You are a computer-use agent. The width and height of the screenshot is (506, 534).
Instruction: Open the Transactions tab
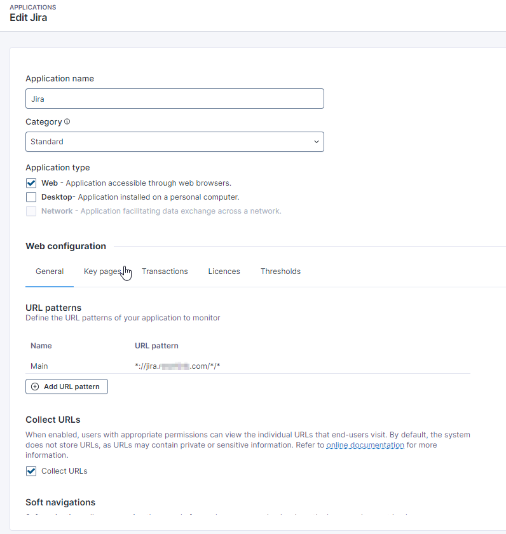point(165,271)
